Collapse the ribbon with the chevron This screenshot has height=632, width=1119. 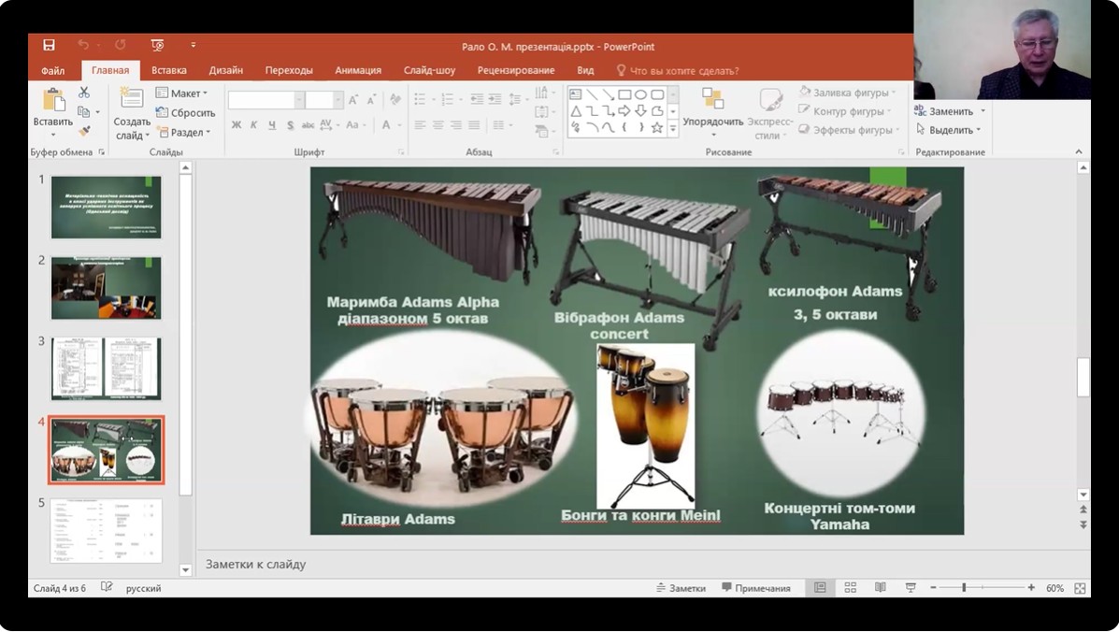[x=1078, y=152]
